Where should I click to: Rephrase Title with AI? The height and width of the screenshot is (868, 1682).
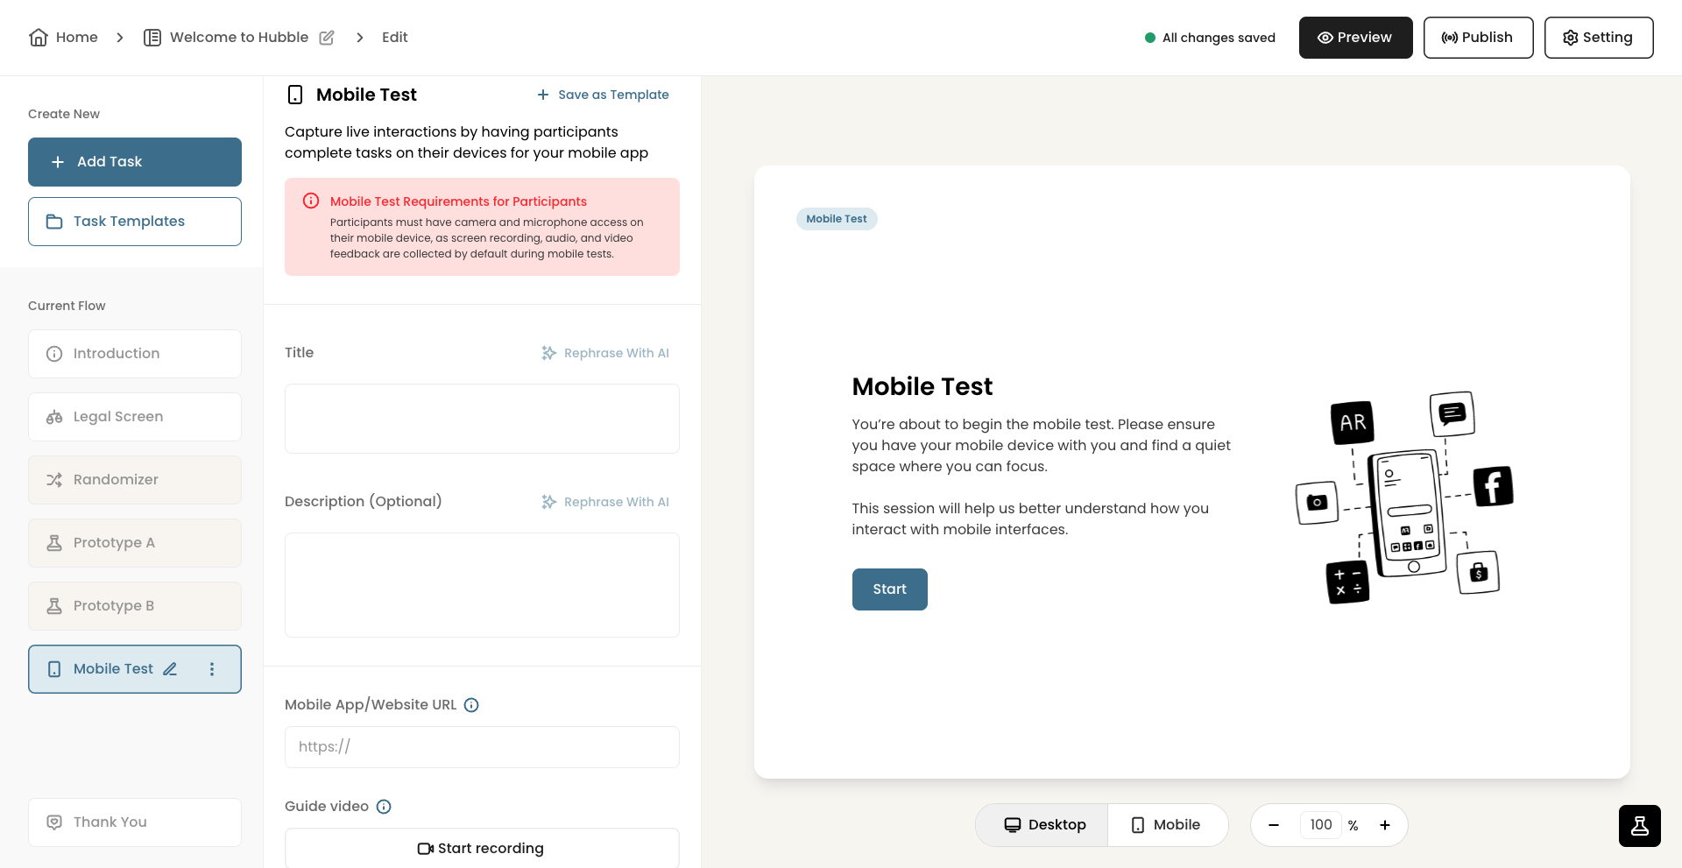(x=605, y=353)
